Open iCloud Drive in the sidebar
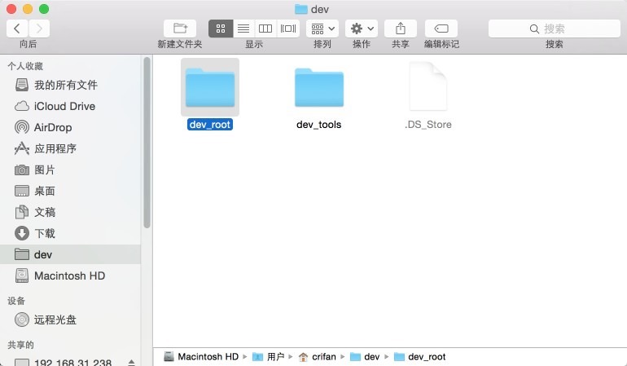This screenshot has width=627, height=366. [x=70, y=106]
